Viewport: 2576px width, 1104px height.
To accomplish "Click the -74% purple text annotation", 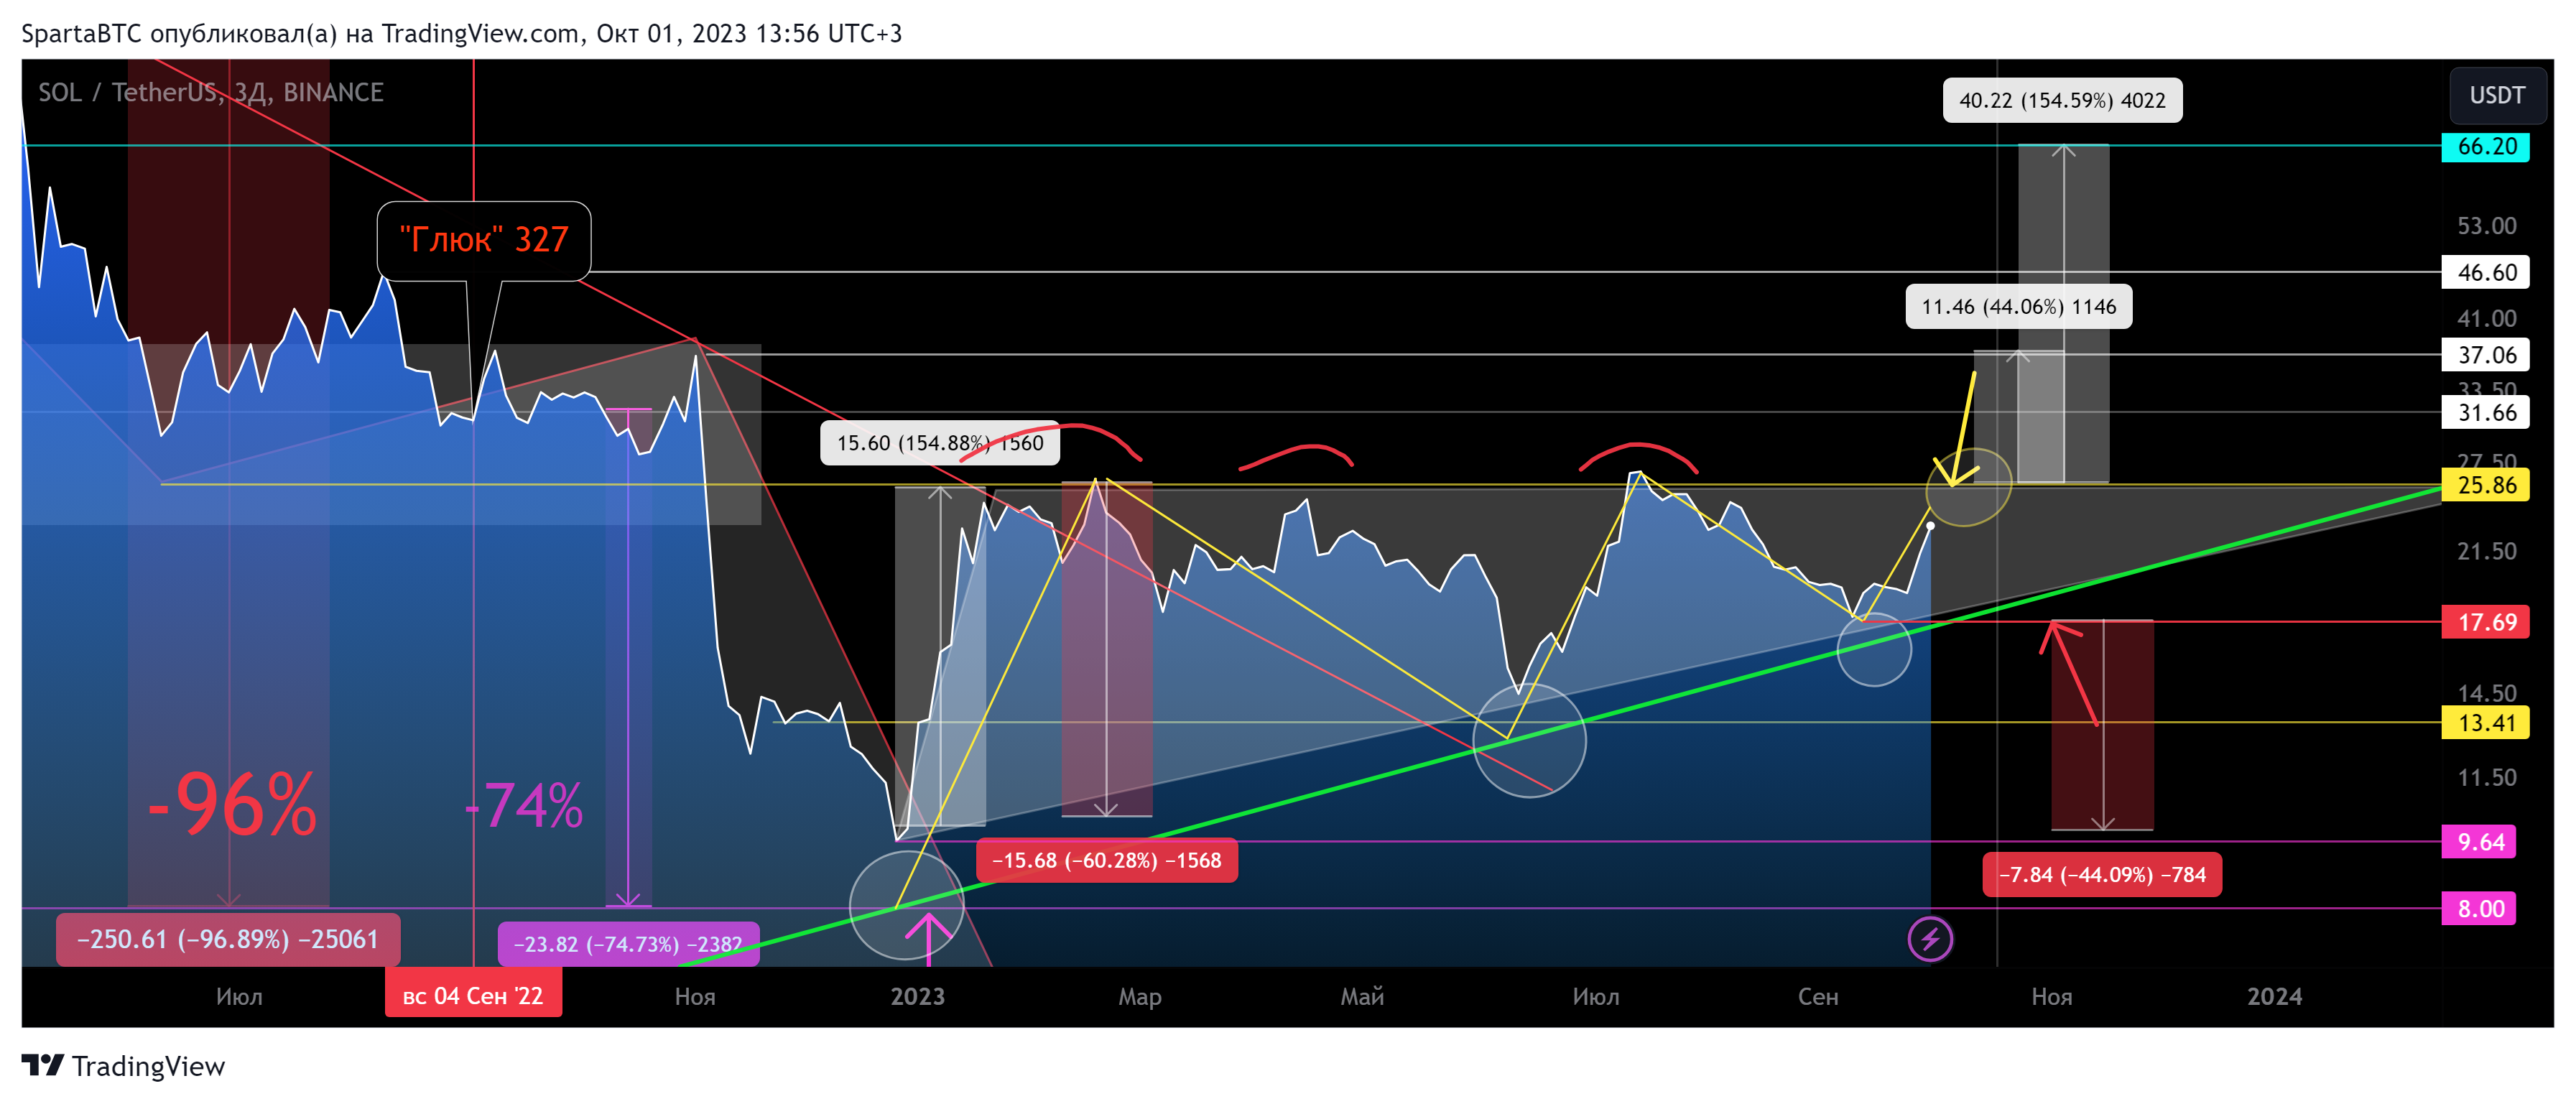I will [x=525, y=805].
